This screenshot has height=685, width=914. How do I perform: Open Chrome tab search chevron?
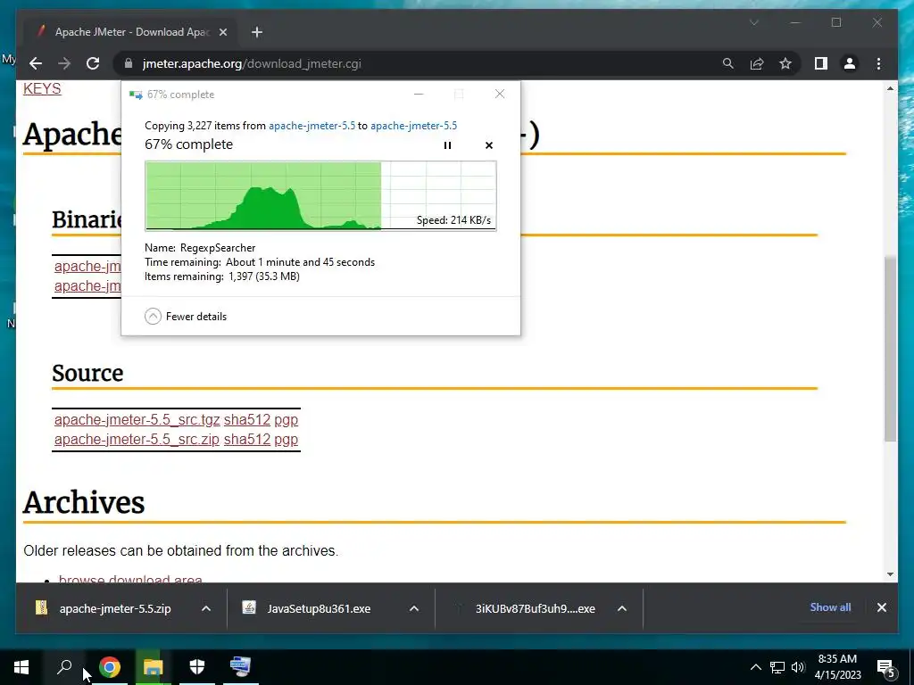(x=753, y=22)
